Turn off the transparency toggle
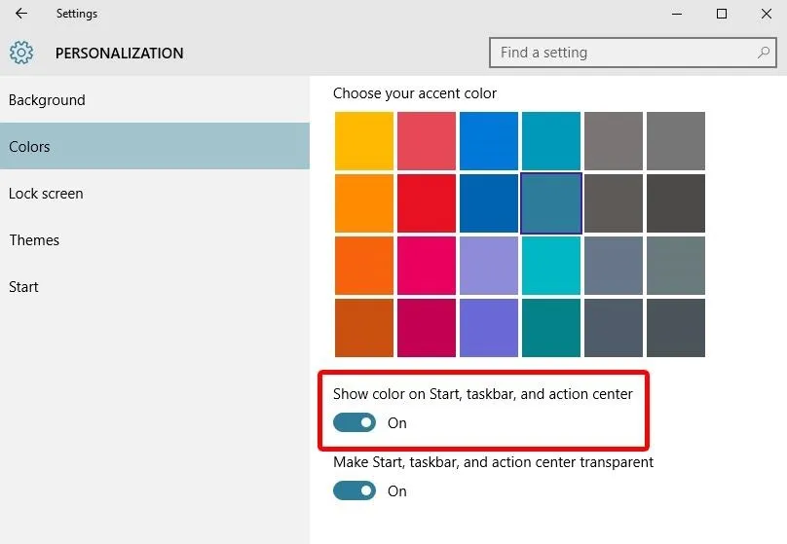787x544 pixels. [355, 490]
